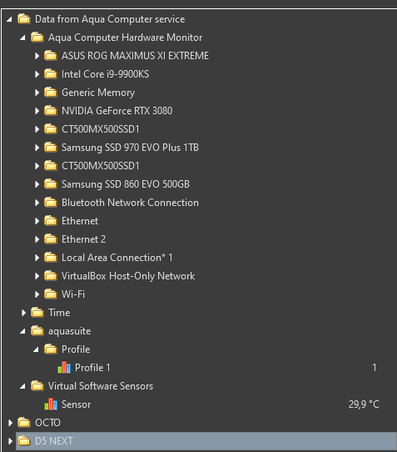Screen dimensions: 397x452
Task: Select Samsung SSD 970 EVO Plus 1TB
Action: coord(130,148)
